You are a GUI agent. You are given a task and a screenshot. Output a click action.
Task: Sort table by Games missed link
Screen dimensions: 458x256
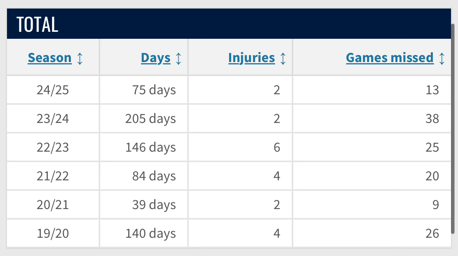pos(390,58)
